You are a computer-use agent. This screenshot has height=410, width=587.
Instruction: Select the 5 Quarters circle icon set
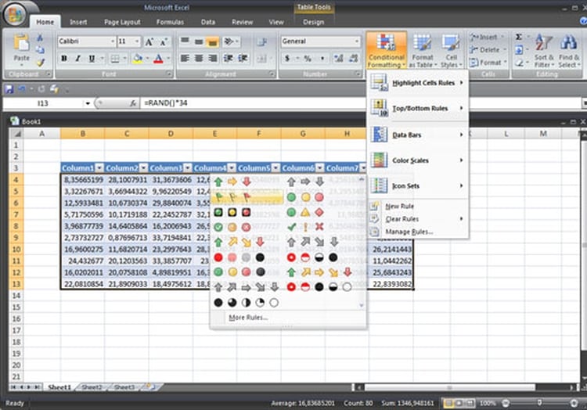tap(245, 302)
